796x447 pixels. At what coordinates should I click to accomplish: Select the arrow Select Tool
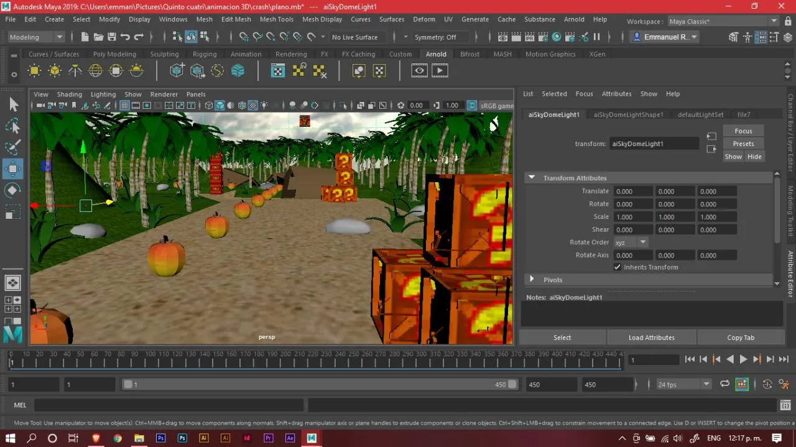(13, 104)
